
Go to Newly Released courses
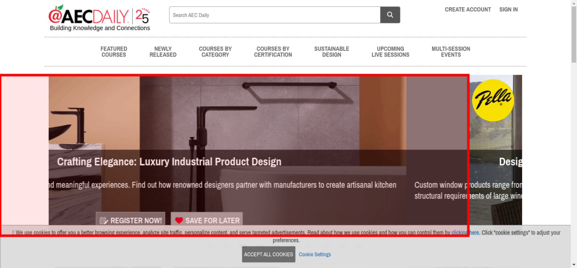pos(163,52)
